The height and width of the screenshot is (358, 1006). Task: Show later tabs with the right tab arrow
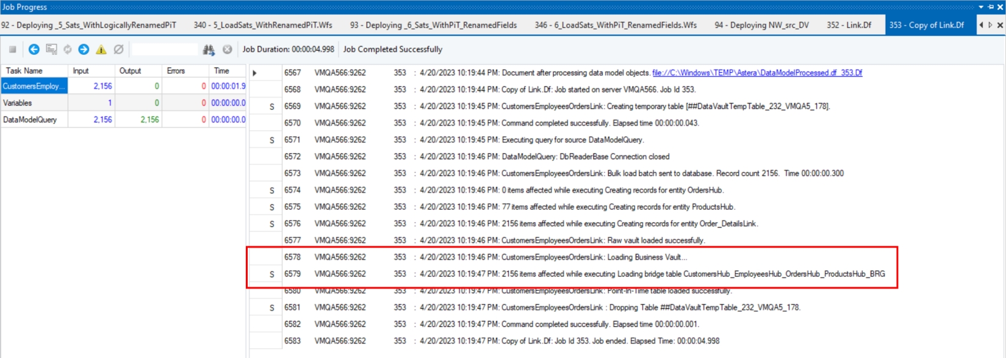[990, 25]
